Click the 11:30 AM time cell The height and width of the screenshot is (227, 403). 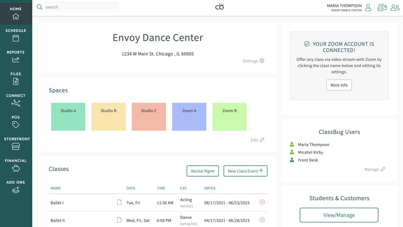(165, 203)
